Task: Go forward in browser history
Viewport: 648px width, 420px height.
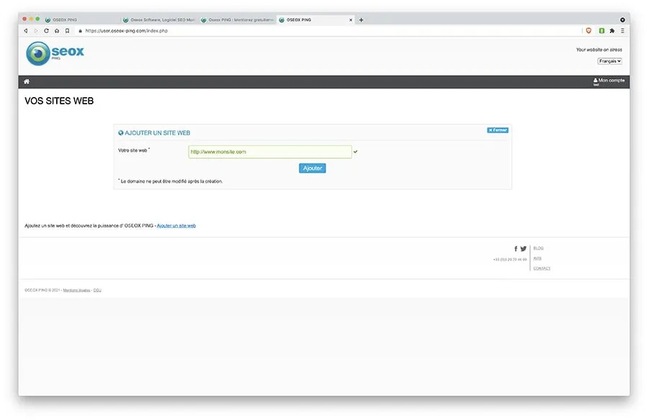Action: (36, 30)
